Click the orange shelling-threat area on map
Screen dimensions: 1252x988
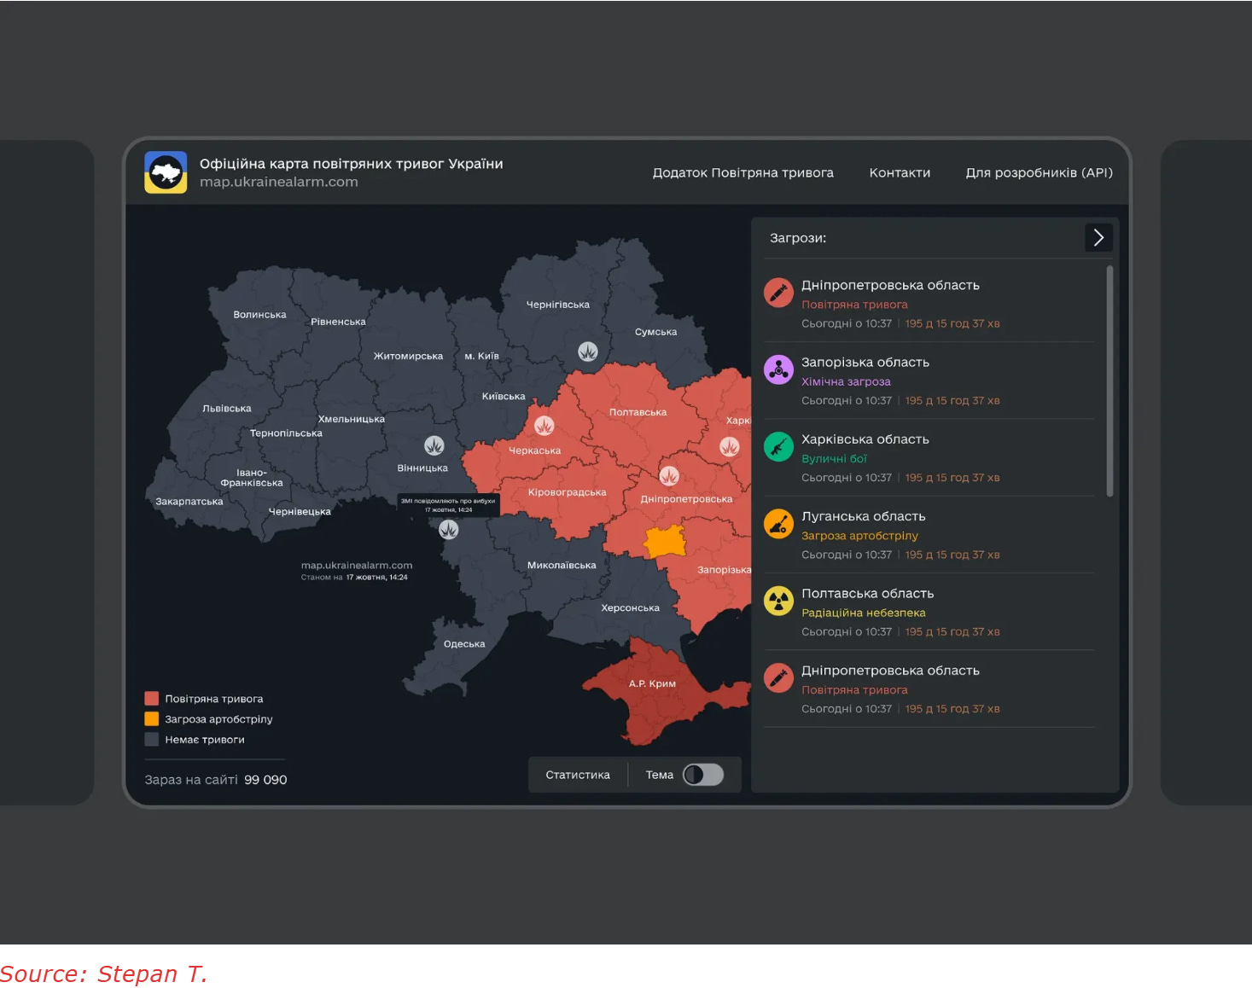[x=665, y=542]
